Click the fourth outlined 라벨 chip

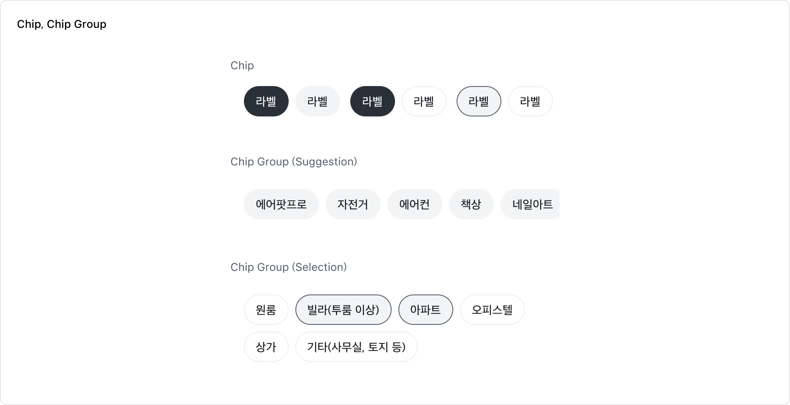424,101
